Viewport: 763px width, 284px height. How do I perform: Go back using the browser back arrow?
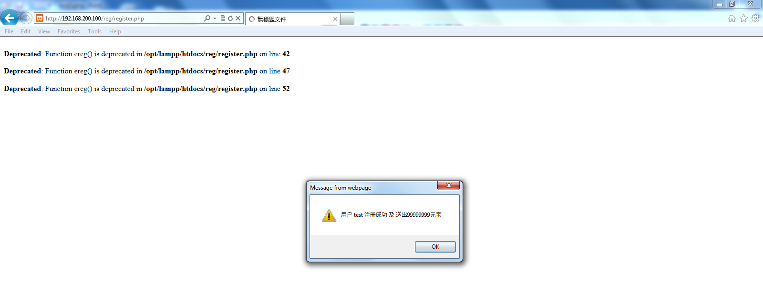tap(10, 18)
